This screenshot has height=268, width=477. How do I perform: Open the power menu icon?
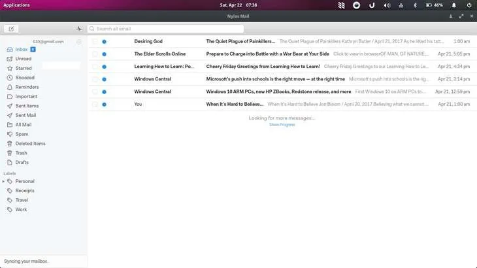[469, 5]
